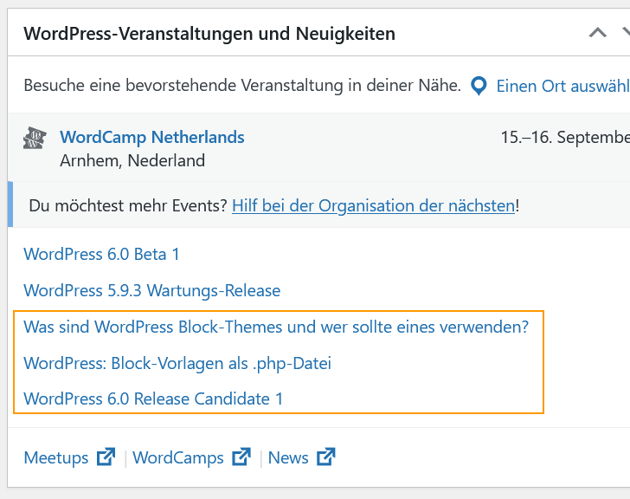Open the WordCamp Netherlands event link
Image resolution: width=630 pixels, height=499 pixels.
pos(152,137)
